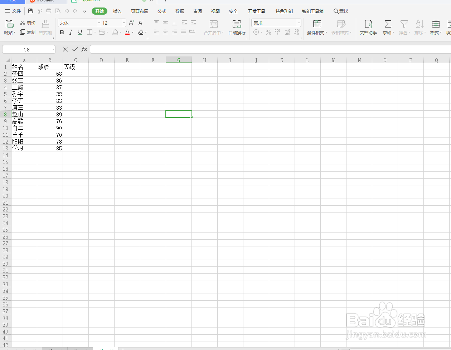Click the fx insert function button

tap(84, 49)
